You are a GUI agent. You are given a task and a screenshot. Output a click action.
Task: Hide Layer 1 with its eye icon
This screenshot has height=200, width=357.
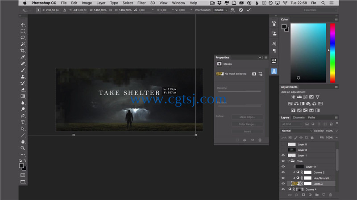tap(283, 156)
